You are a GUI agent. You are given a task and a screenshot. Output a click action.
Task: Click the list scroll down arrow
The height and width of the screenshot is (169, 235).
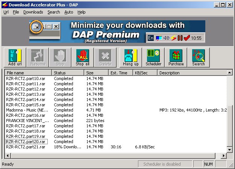point(230,149)
